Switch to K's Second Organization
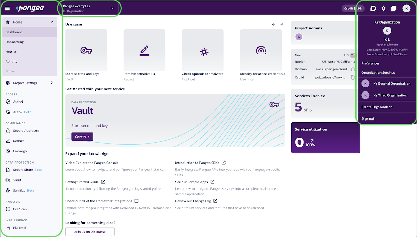The image size is (417, 237). point(387,84)
